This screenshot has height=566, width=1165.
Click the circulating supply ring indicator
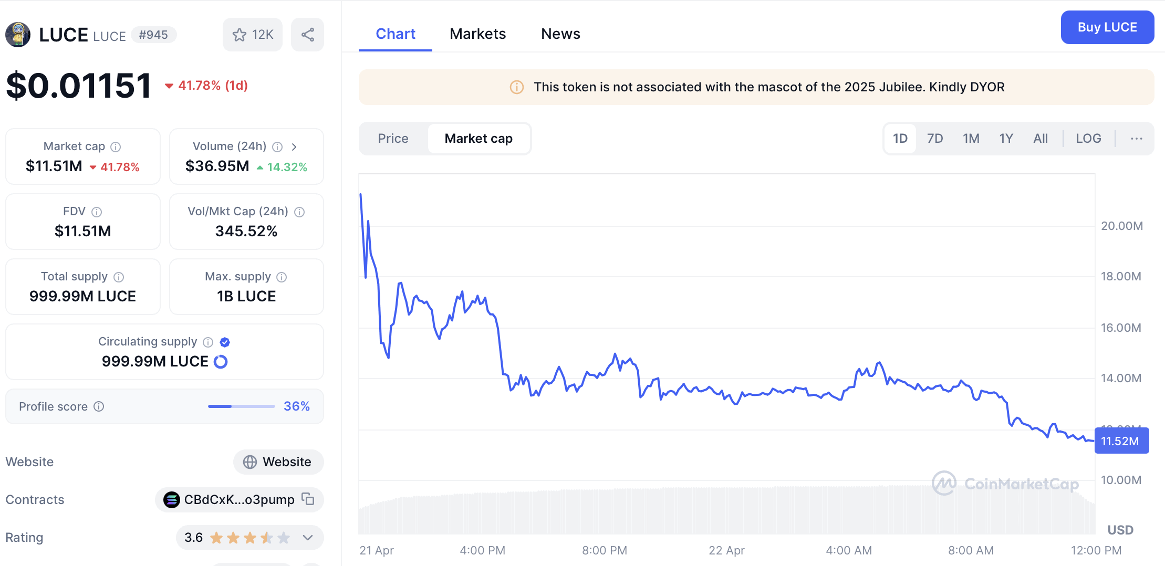point(221,362)
